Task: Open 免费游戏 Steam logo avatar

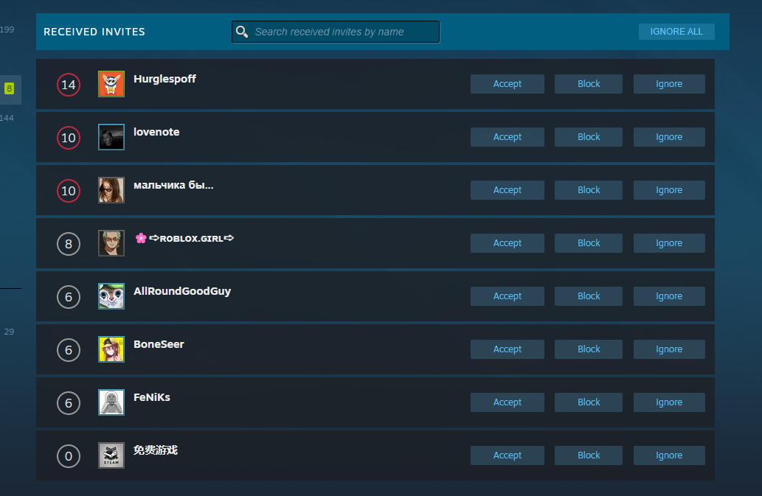Action: click(x=111, y=455)
